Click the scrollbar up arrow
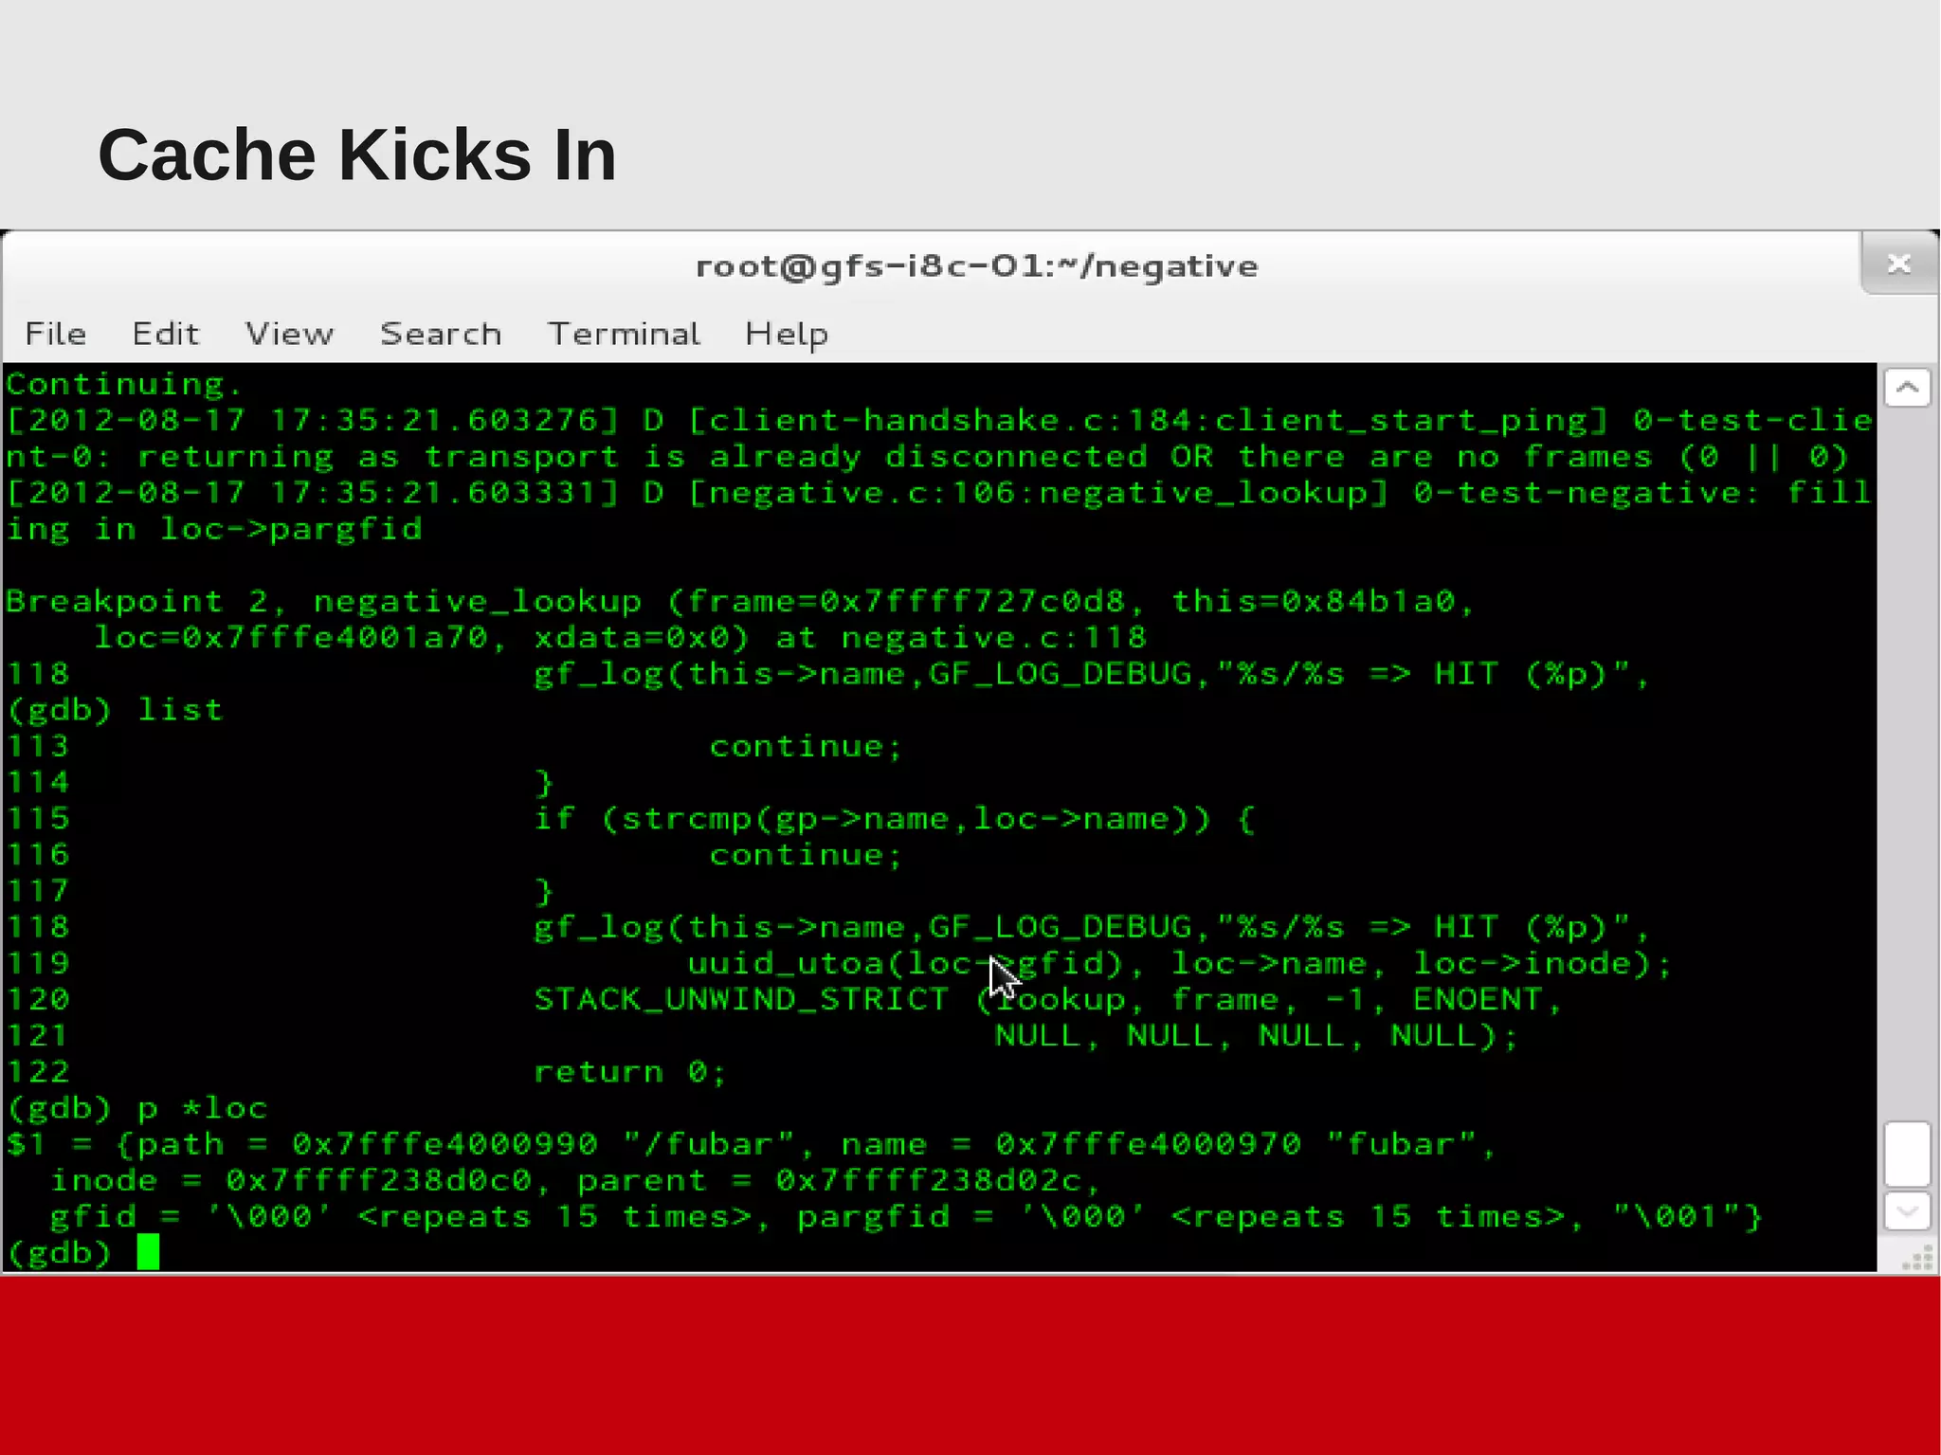The width and height of the screenshot is (1941, 1455). 1907,387
